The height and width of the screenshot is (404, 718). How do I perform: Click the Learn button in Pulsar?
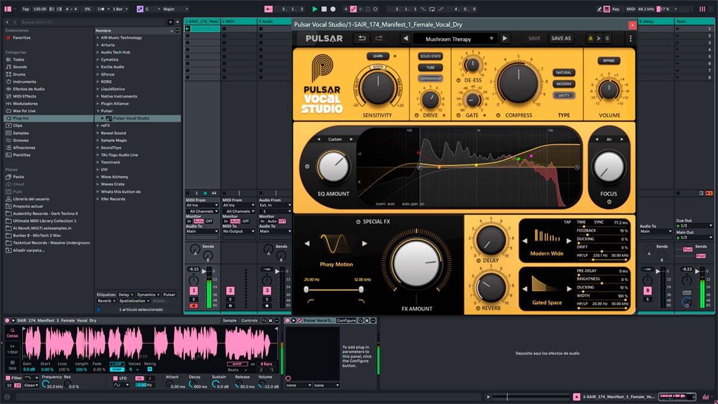tap(378, 56)
